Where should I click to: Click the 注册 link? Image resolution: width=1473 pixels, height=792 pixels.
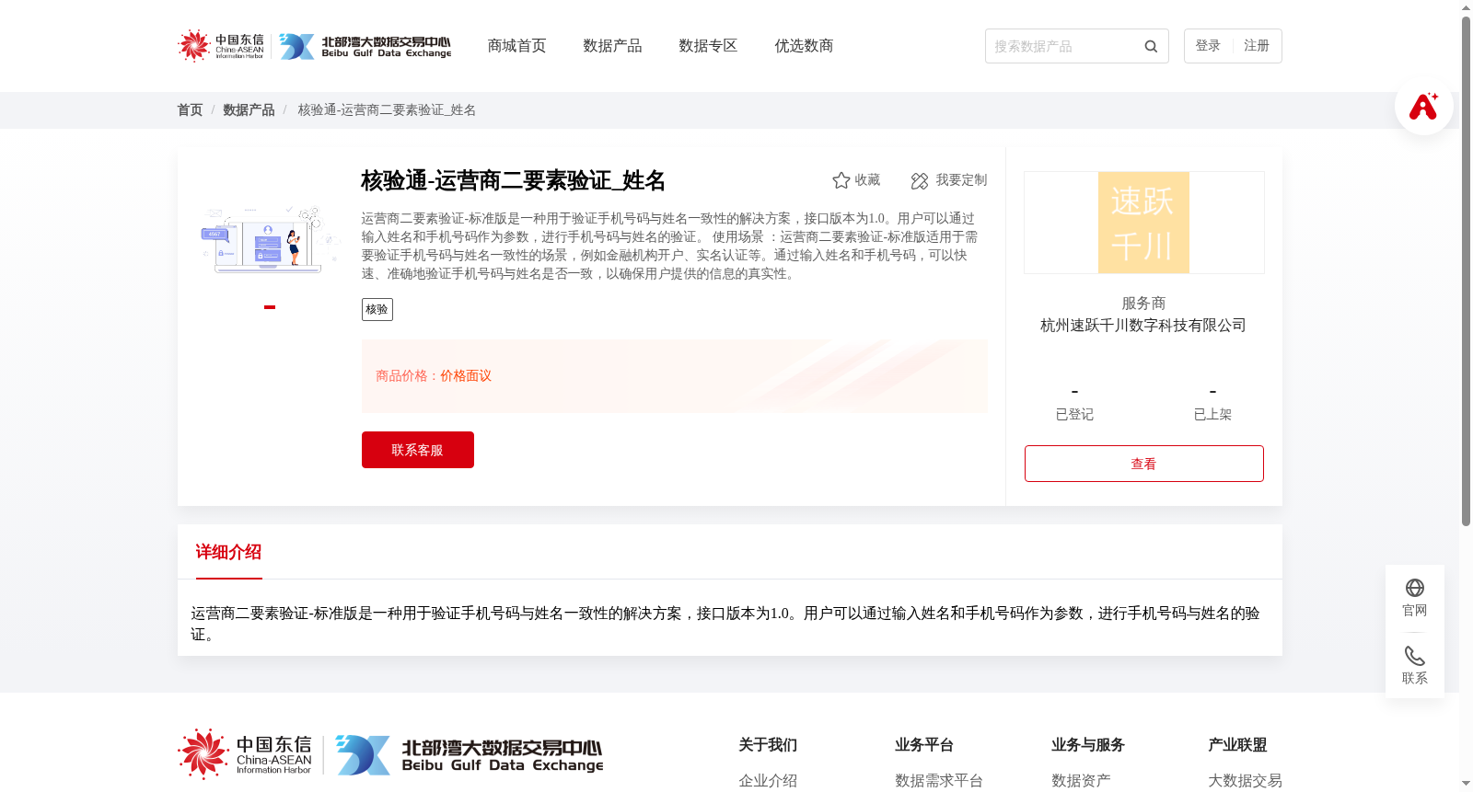point(1257,46)
